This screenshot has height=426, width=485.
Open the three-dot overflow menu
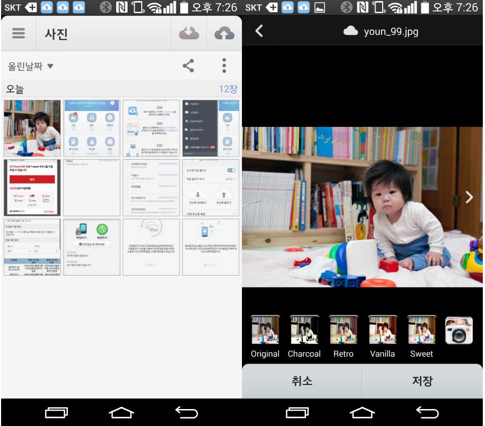pyautogui.click(x=224, y=66)
